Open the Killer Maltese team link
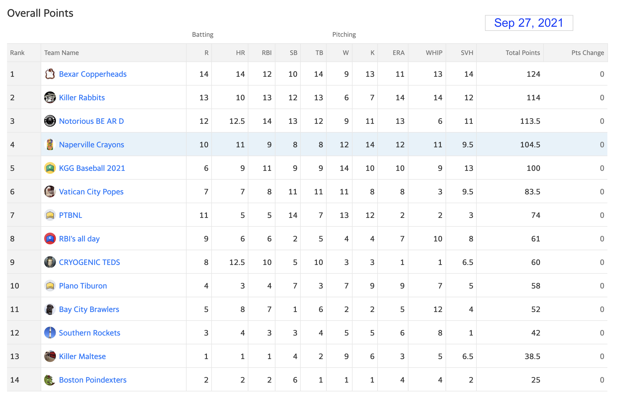618x397 pixels. pos(82,356)
